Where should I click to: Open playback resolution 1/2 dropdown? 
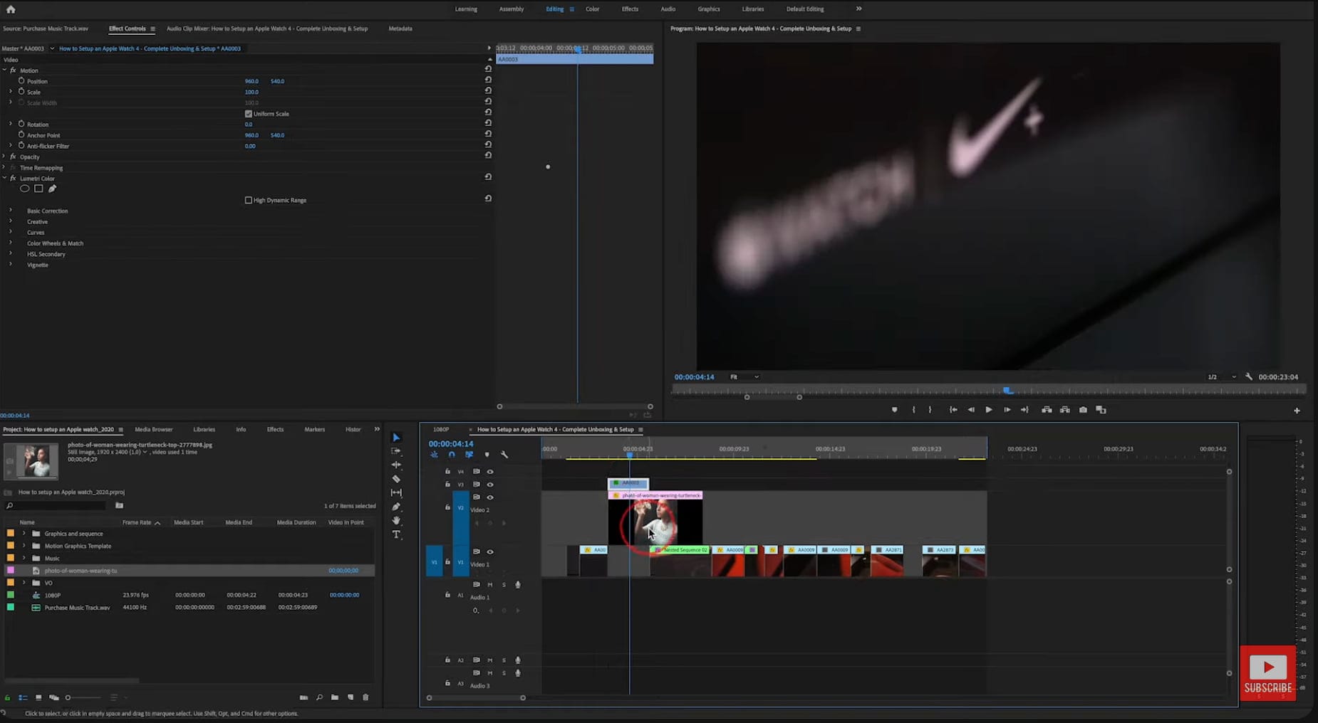click(x=1221, y=377)
